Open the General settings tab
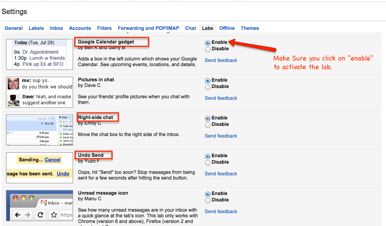Image resolution: width=386 pixels, height=226 pixels. tap(14, 28)
